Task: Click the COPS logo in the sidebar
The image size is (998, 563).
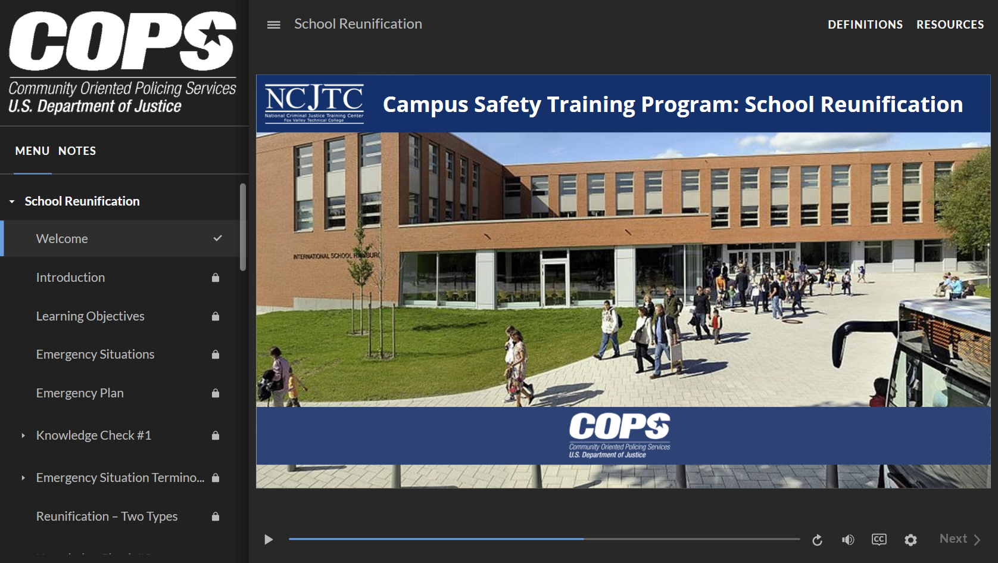Action: click(123, 62)
